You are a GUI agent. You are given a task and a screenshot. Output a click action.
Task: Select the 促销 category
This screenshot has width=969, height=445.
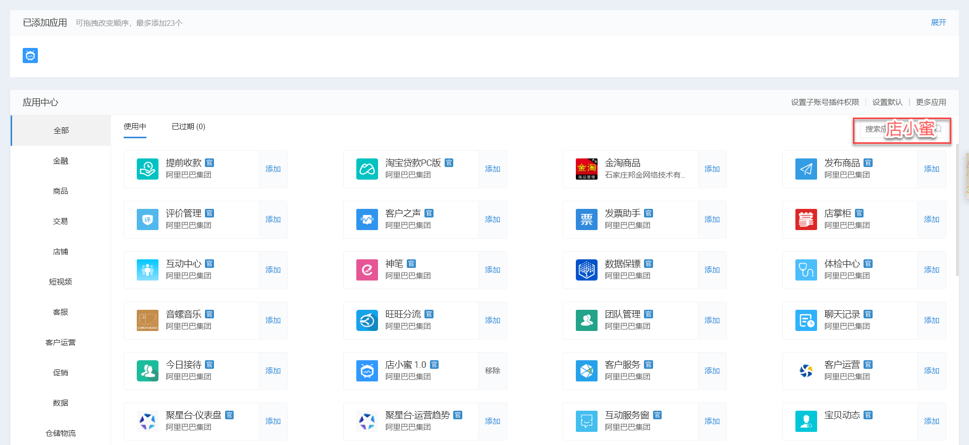click(x=61, y=373)
